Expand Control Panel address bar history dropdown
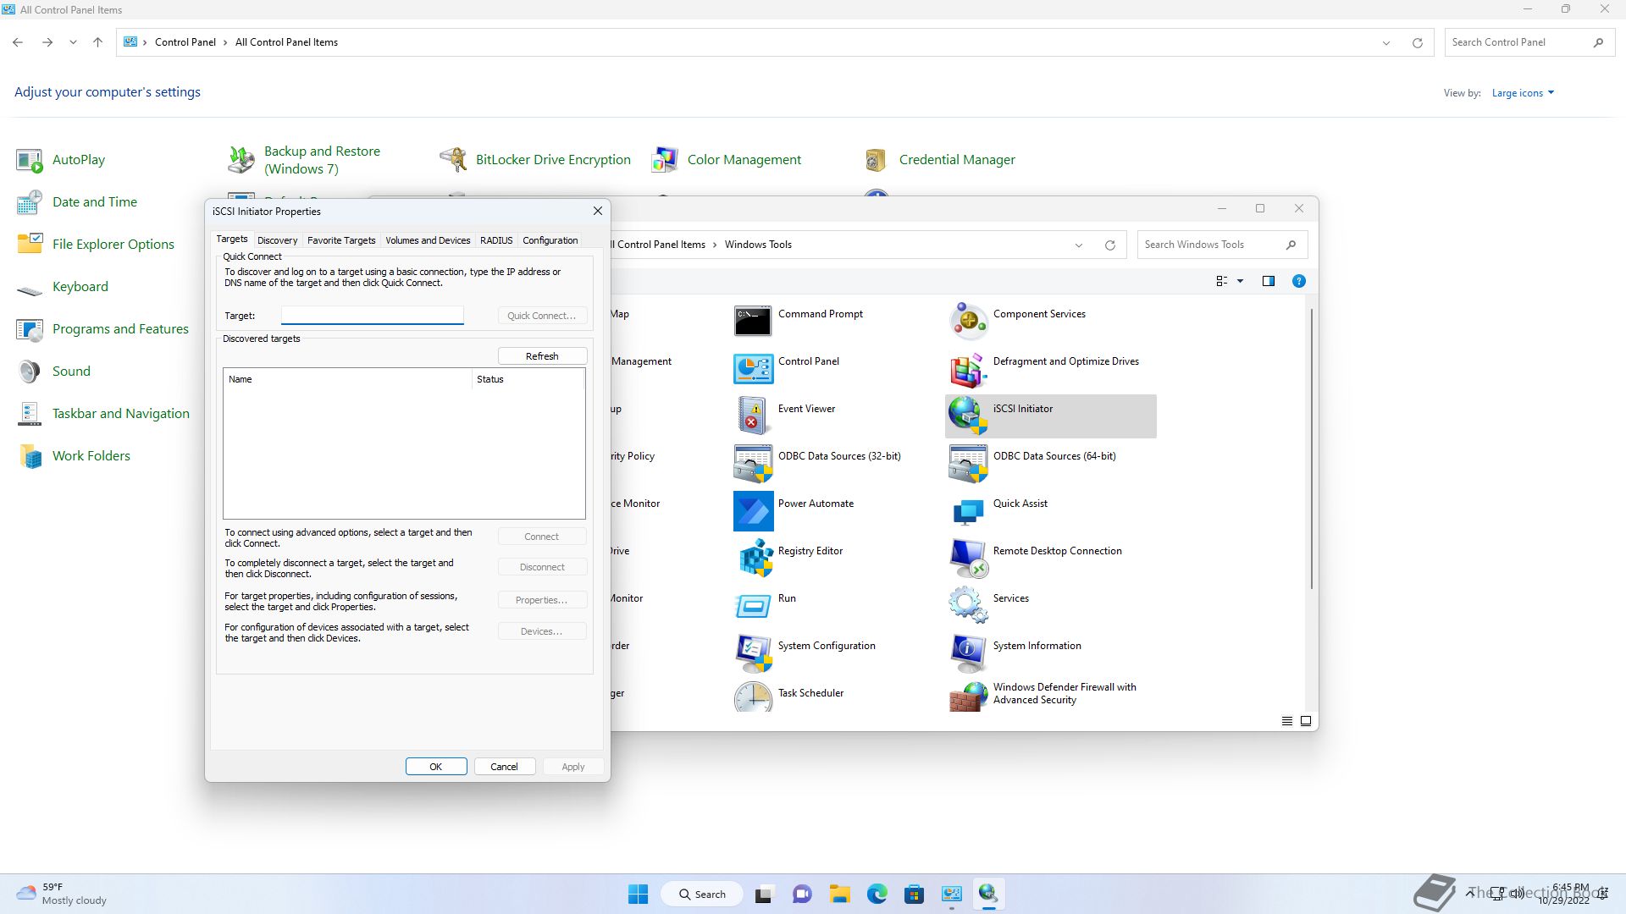This screenshot has width=1626, height=914. click(x=1386, y=42)
